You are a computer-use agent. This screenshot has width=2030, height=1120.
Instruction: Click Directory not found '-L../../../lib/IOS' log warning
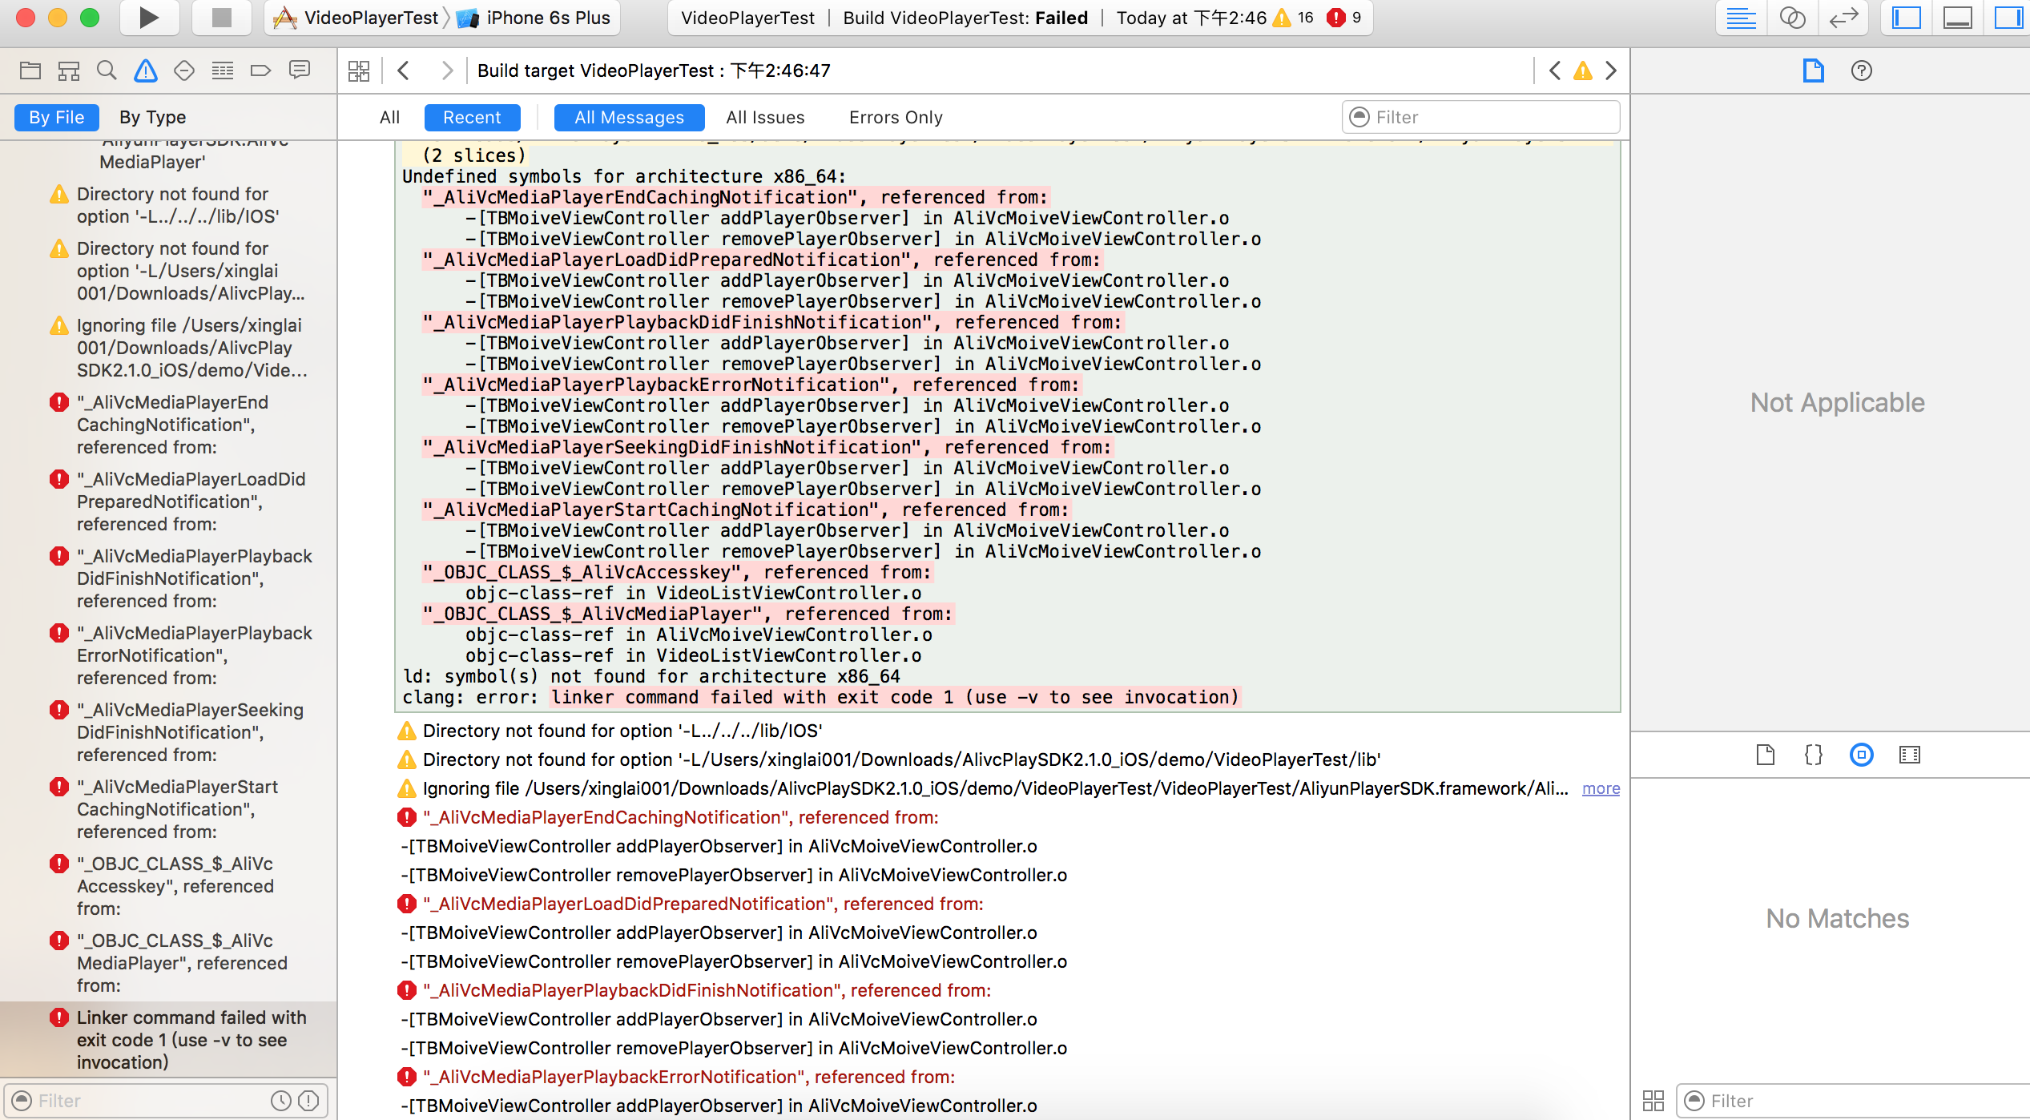pyautogui.click(x=1009, y=731)
